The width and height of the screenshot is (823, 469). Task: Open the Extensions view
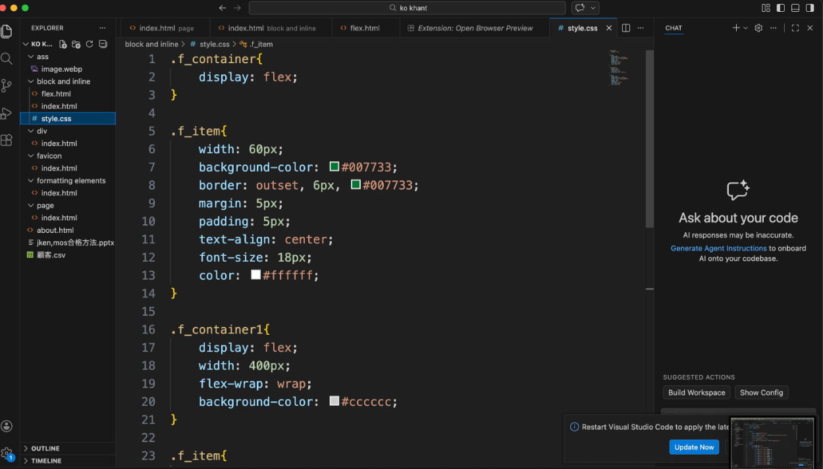pos(7,140)
